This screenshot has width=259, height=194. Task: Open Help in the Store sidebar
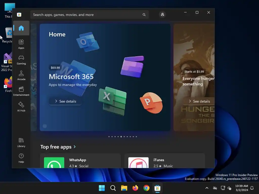[21, 158]
